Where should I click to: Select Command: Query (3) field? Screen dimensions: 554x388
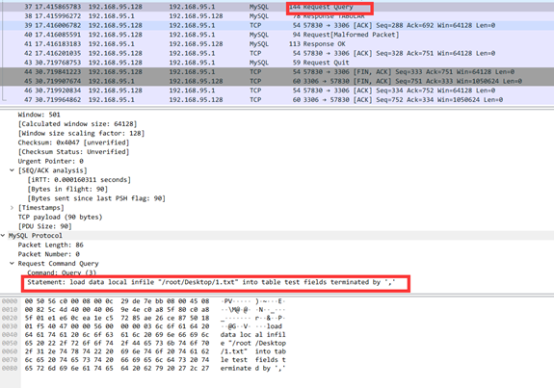(62, 272)
